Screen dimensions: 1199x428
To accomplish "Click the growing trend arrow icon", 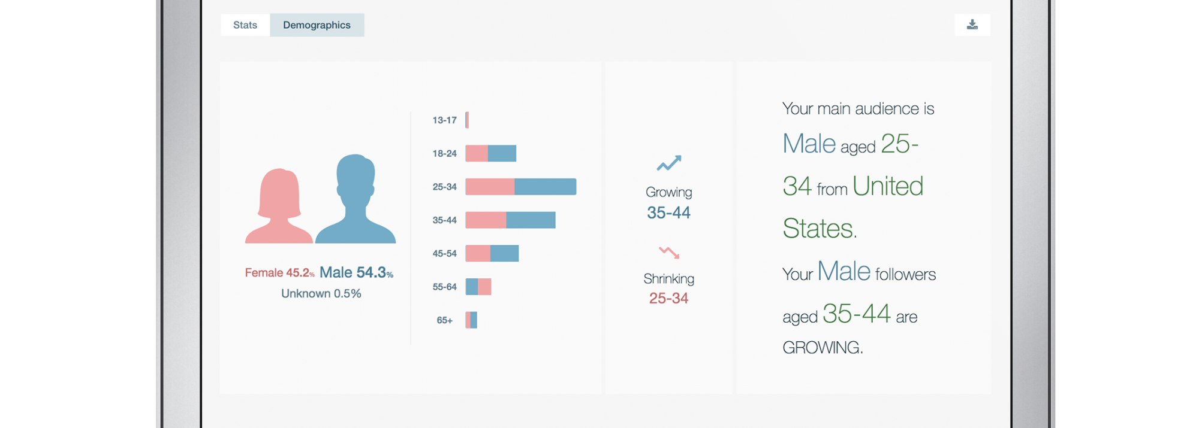I will click(x=668, y=163).
